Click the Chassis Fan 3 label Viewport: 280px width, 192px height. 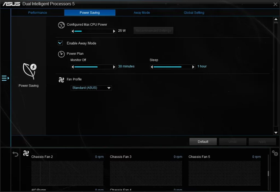121,157
